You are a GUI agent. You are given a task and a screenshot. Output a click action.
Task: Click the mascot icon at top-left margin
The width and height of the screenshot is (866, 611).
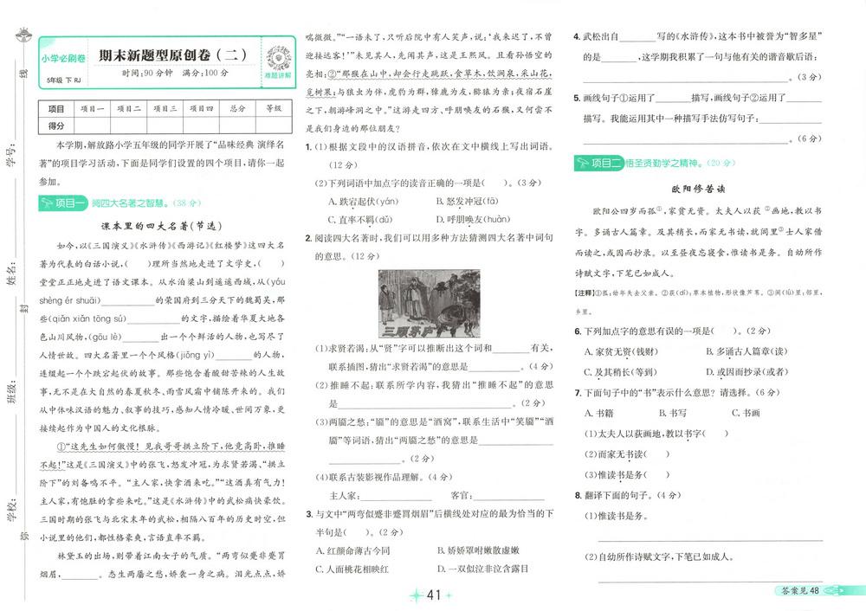tap(22, 36)
